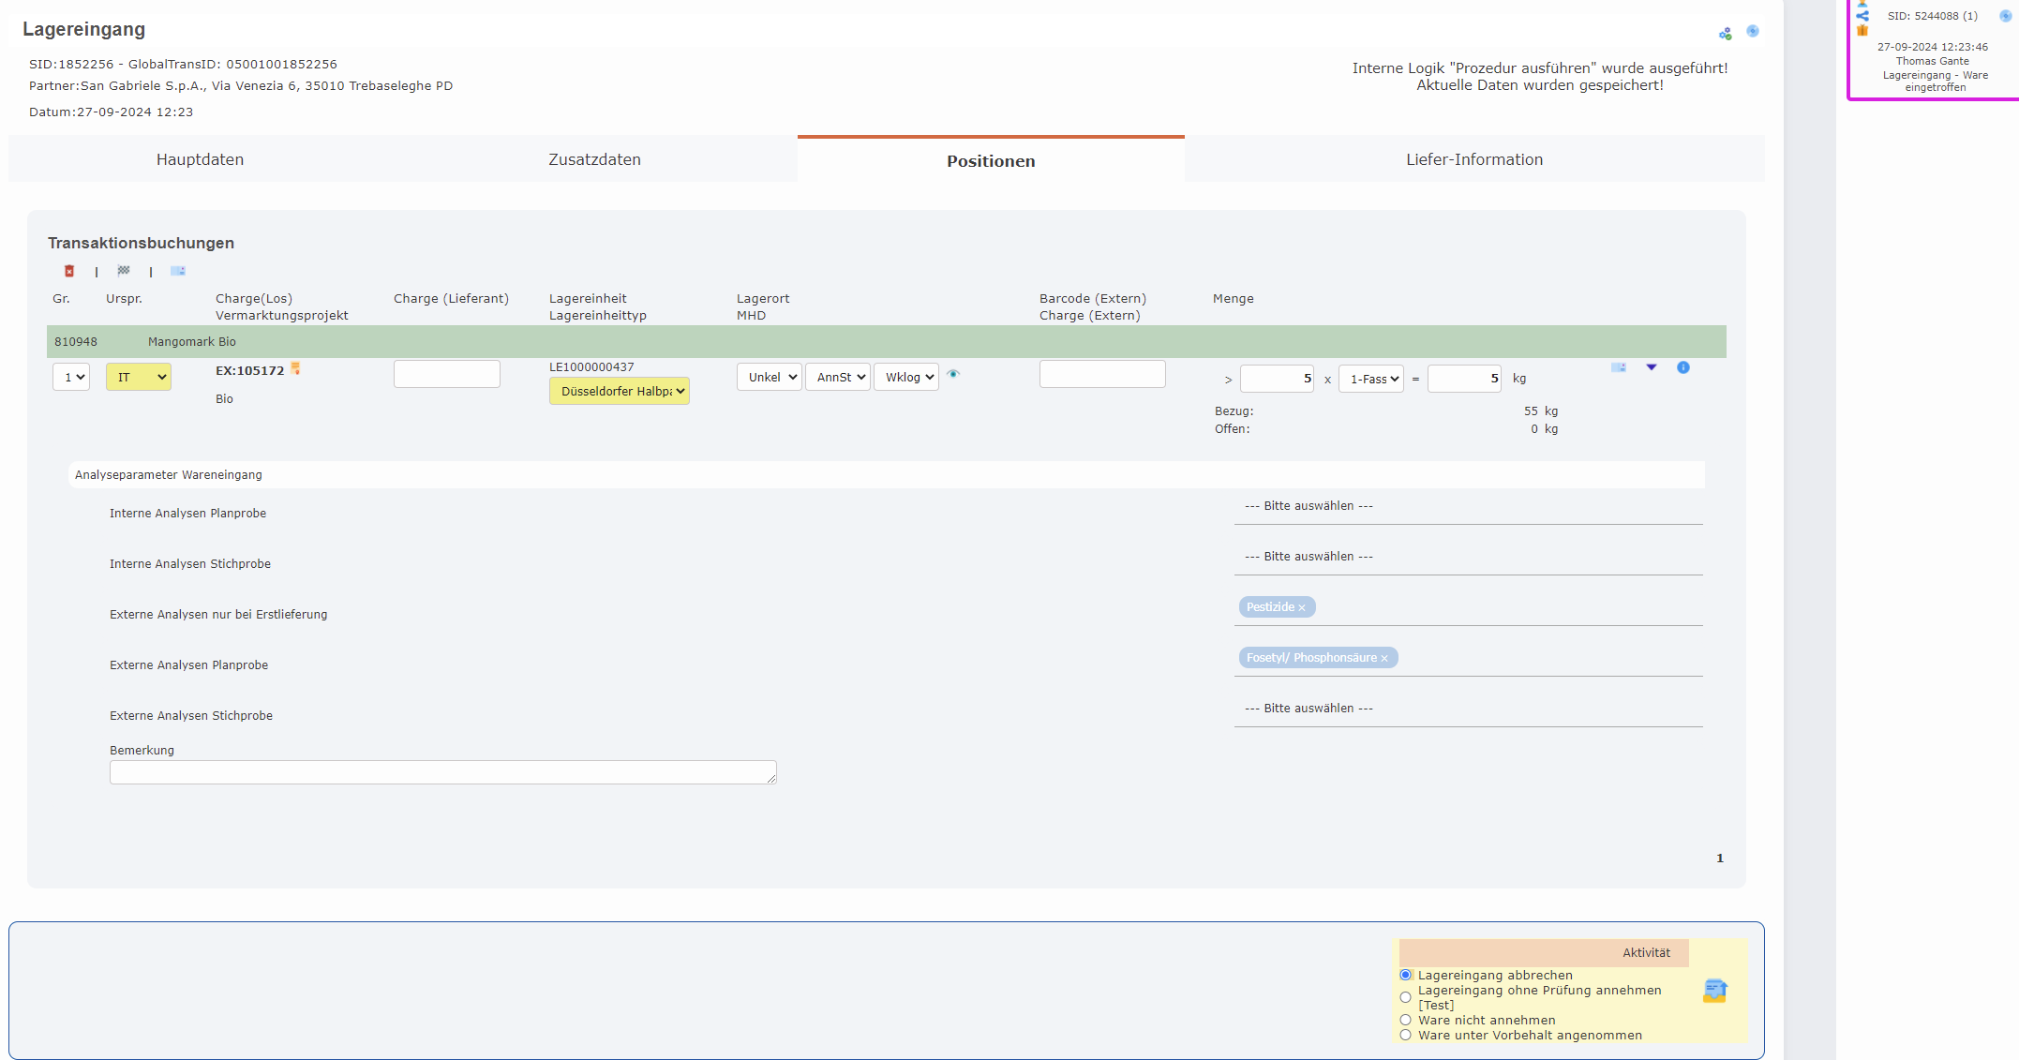Click the card icon left of purple triangle
2019x1060 pixels.
[1618, 367]
